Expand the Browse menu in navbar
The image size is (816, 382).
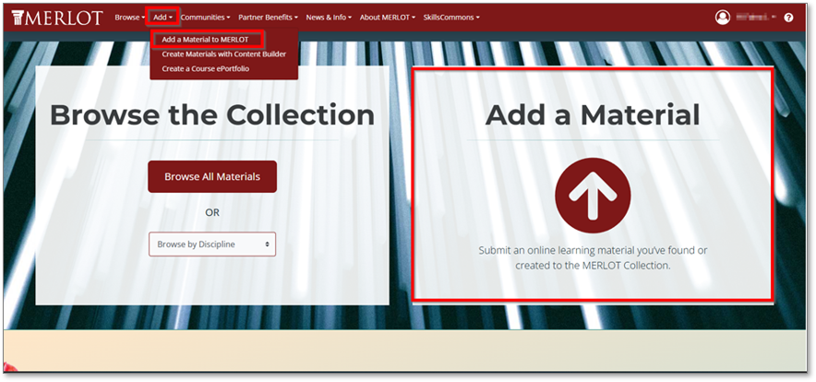(129, 18)
